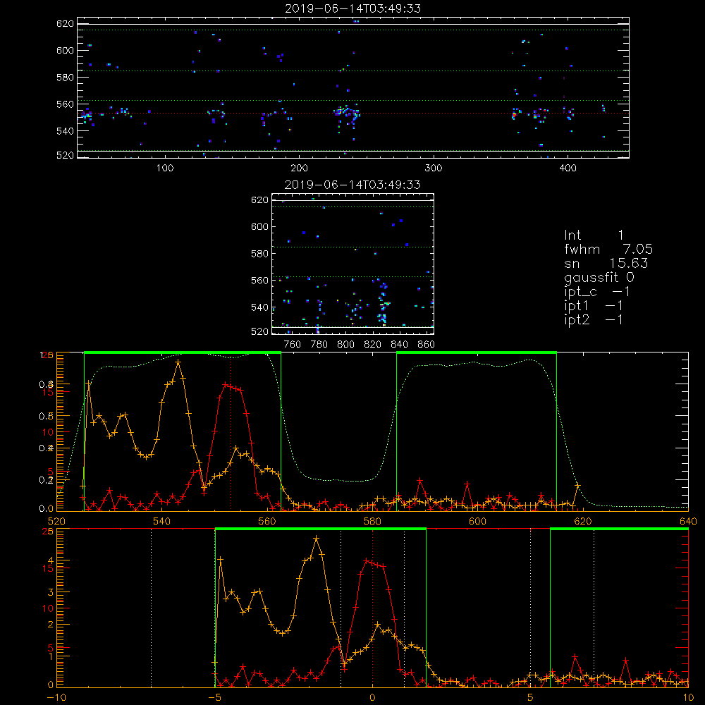Click the highest orange peak in the bottom plot
Screen dimensions: 705x705
[317, 538]
